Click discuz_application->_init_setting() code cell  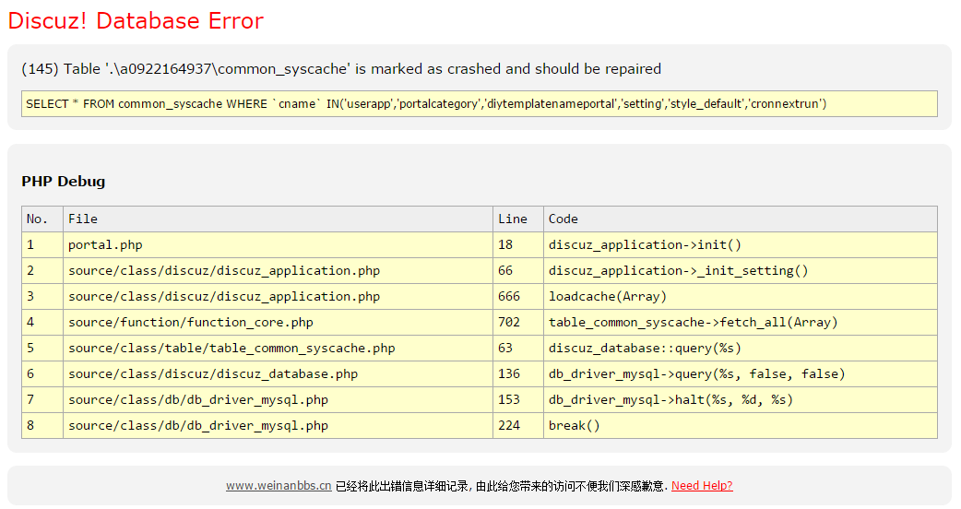(741, 271)
